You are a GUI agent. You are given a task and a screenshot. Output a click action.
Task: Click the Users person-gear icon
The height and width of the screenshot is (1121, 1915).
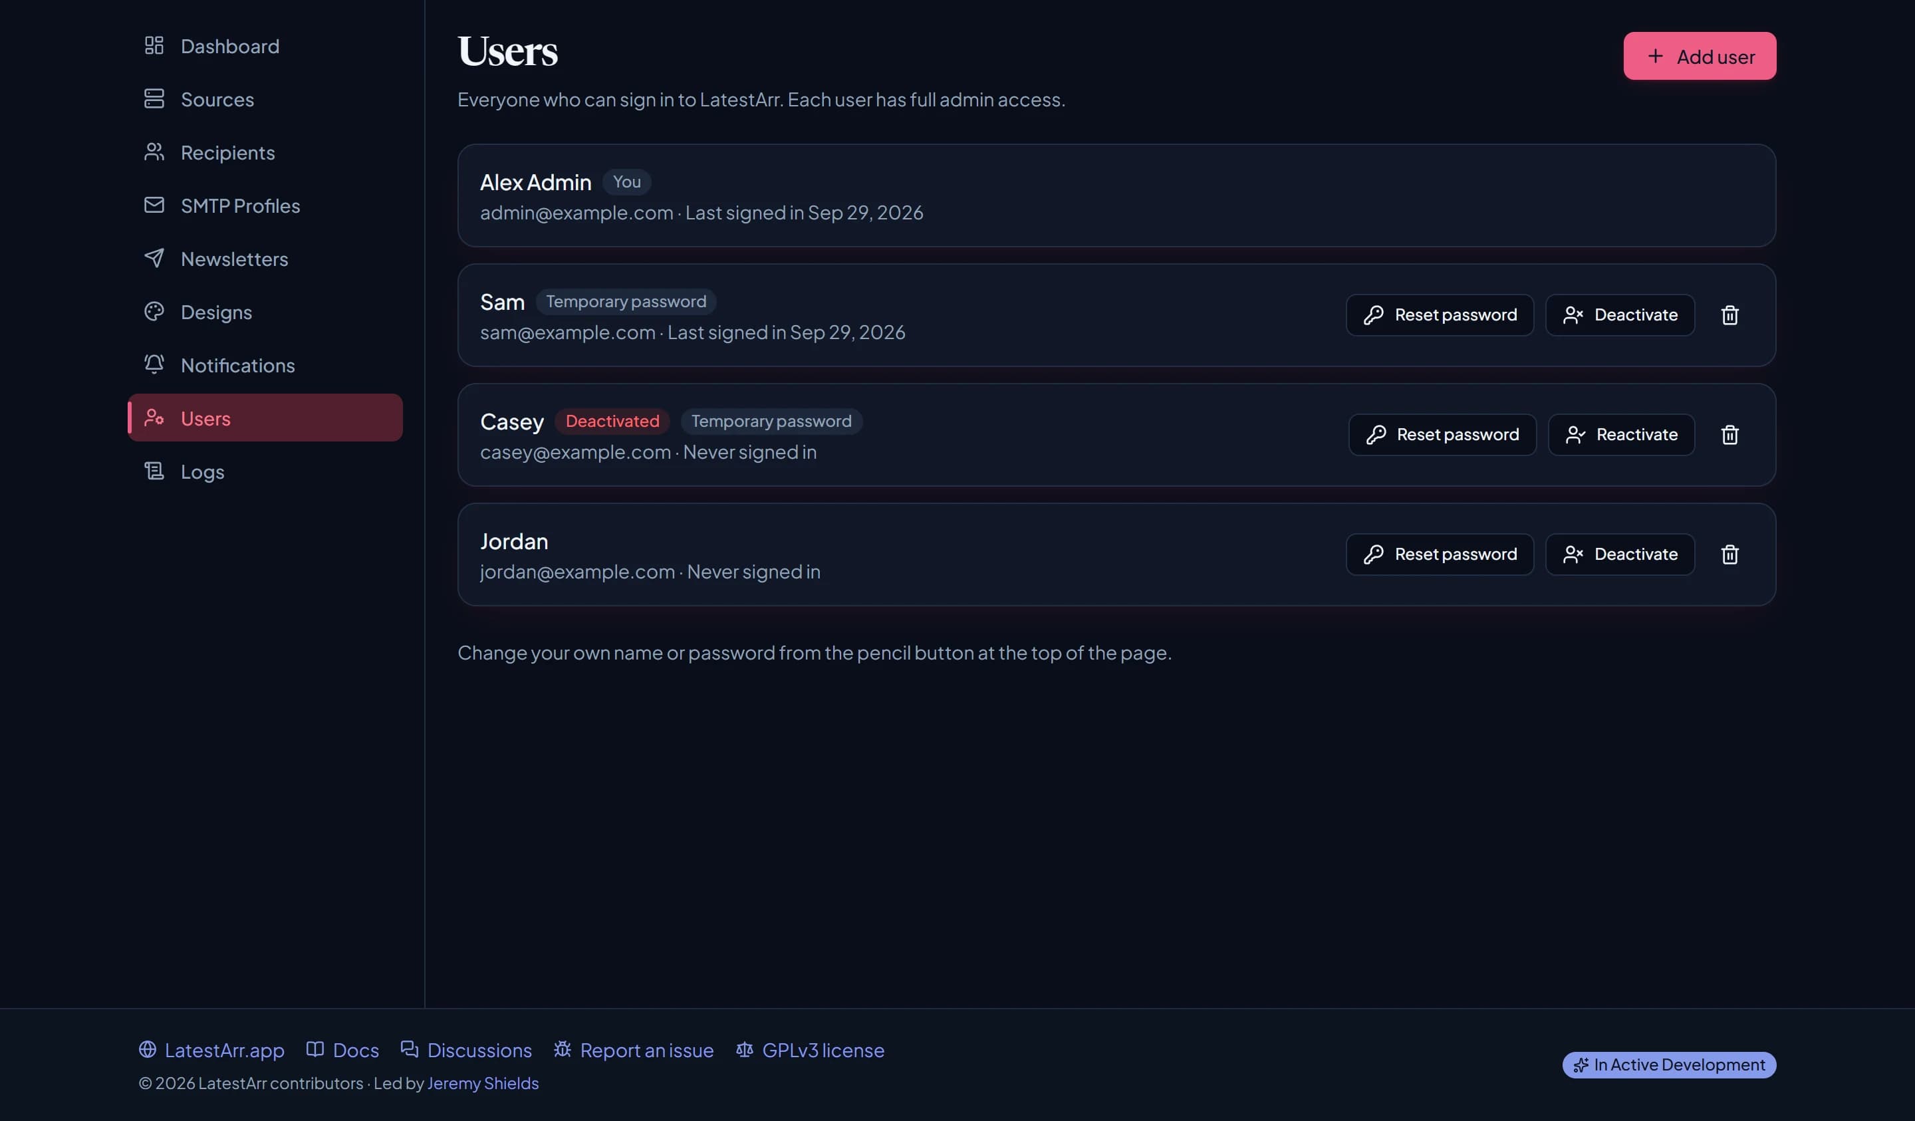154,418
